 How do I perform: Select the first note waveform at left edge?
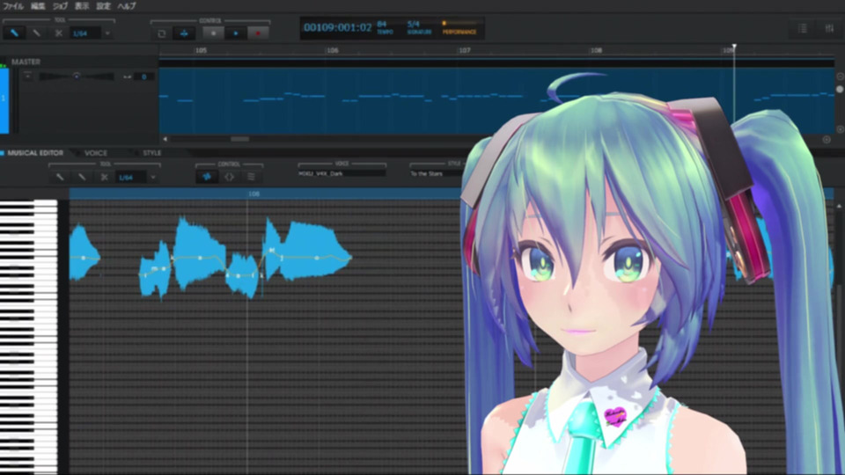click(x=84, y=253)
